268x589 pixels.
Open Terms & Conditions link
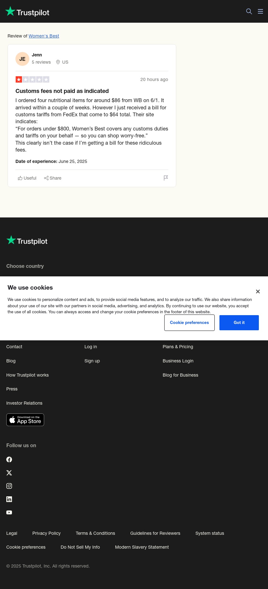coord(95,533)
